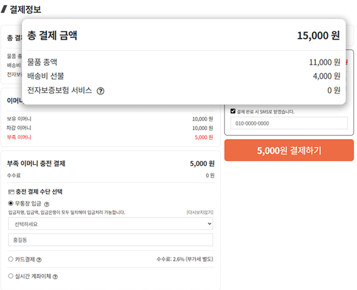This screenshot has width=357, height=290.
Task: Click the 배송비 선불 row label
Action: tap(45, 76)
